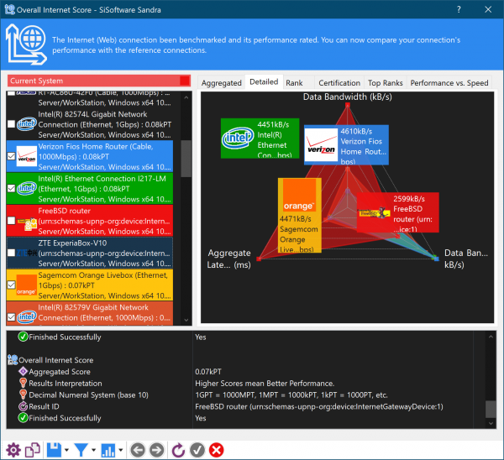504x460 pixels.
Task: Click the Intel 4451kB/s chart label
Action: coord(260,139)
